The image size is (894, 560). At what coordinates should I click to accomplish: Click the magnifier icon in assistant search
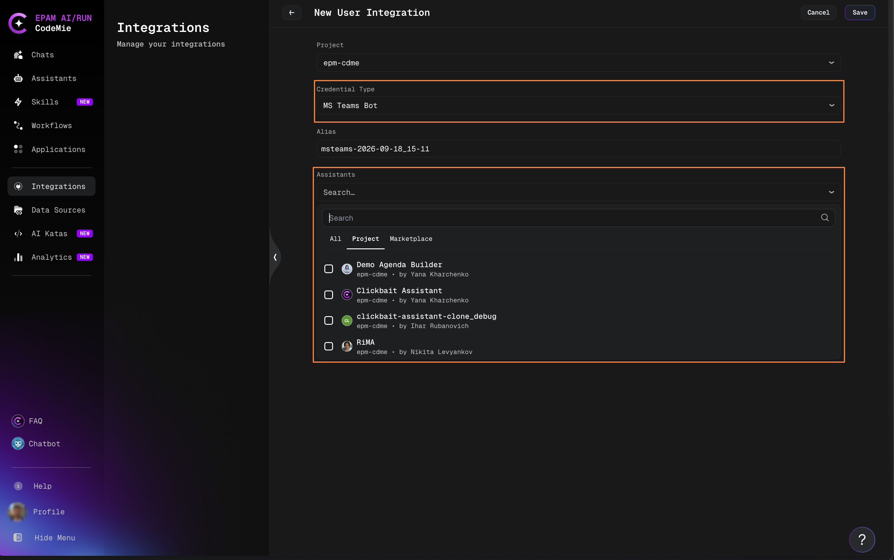(825, 218)
